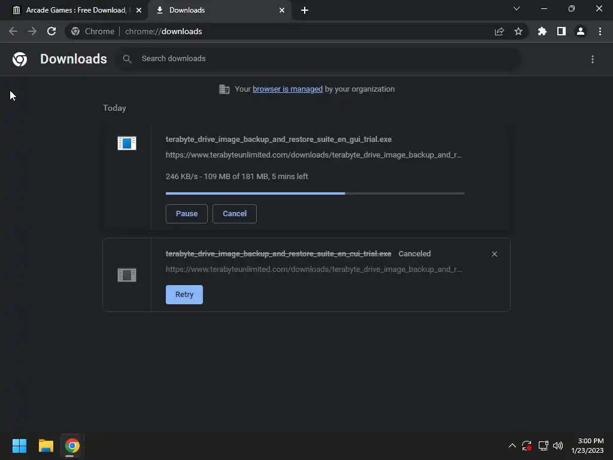613x460 pixels.
Task: Close the Downloads tab
Action: click(282, 10)
